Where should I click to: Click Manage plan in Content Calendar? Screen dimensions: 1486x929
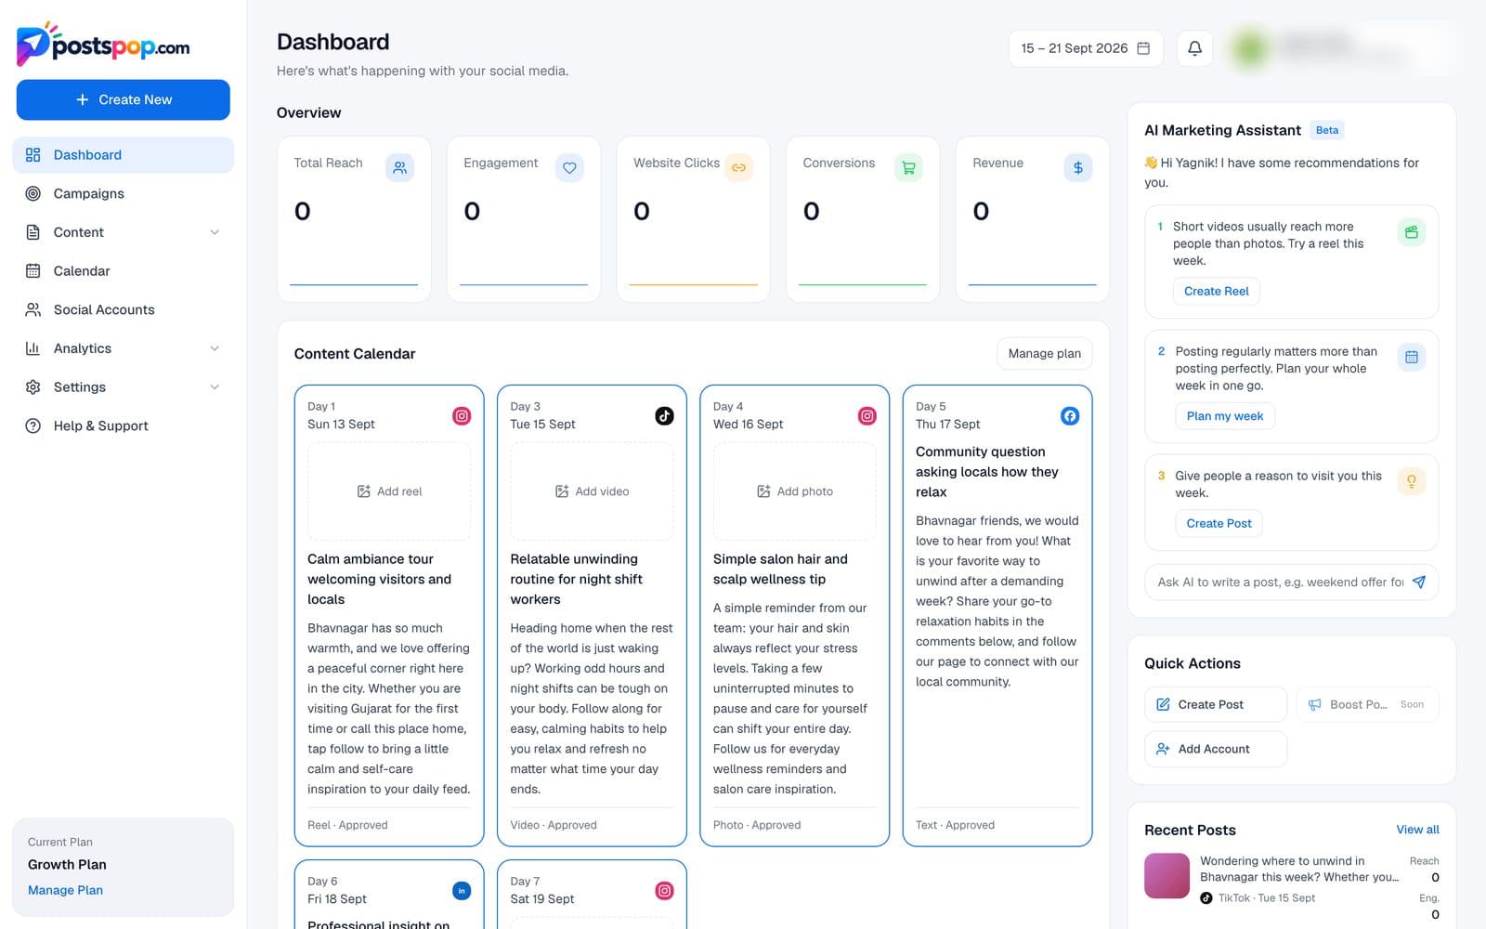coord(1044,353)
